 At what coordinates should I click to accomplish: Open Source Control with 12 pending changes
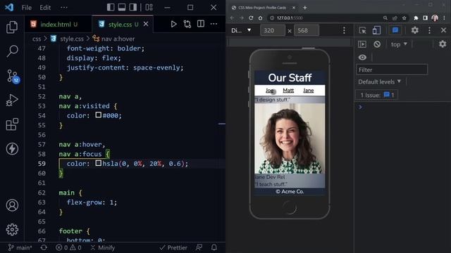click(x=13, y=76)
